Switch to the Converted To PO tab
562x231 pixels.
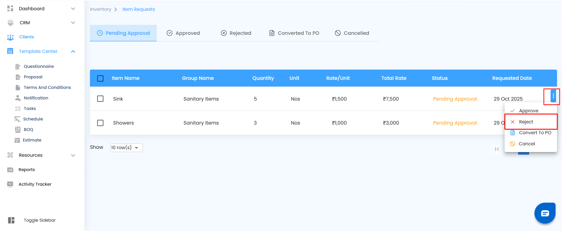(294, 33)
